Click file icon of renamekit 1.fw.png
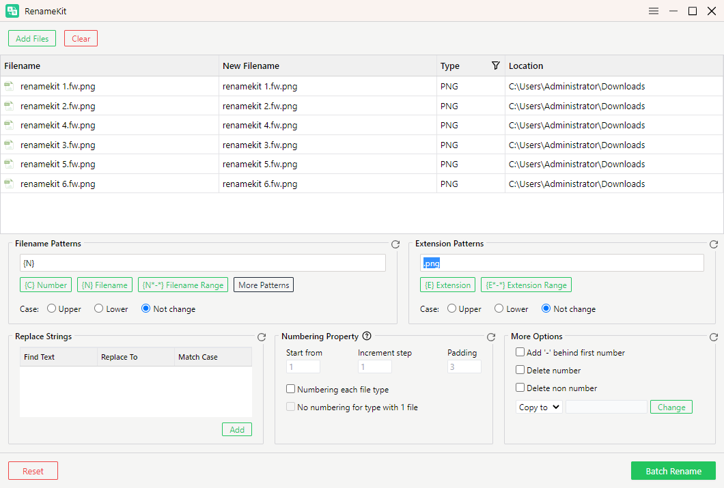The image size is (724, 488). pyautogui.click(x=9, y=86)
